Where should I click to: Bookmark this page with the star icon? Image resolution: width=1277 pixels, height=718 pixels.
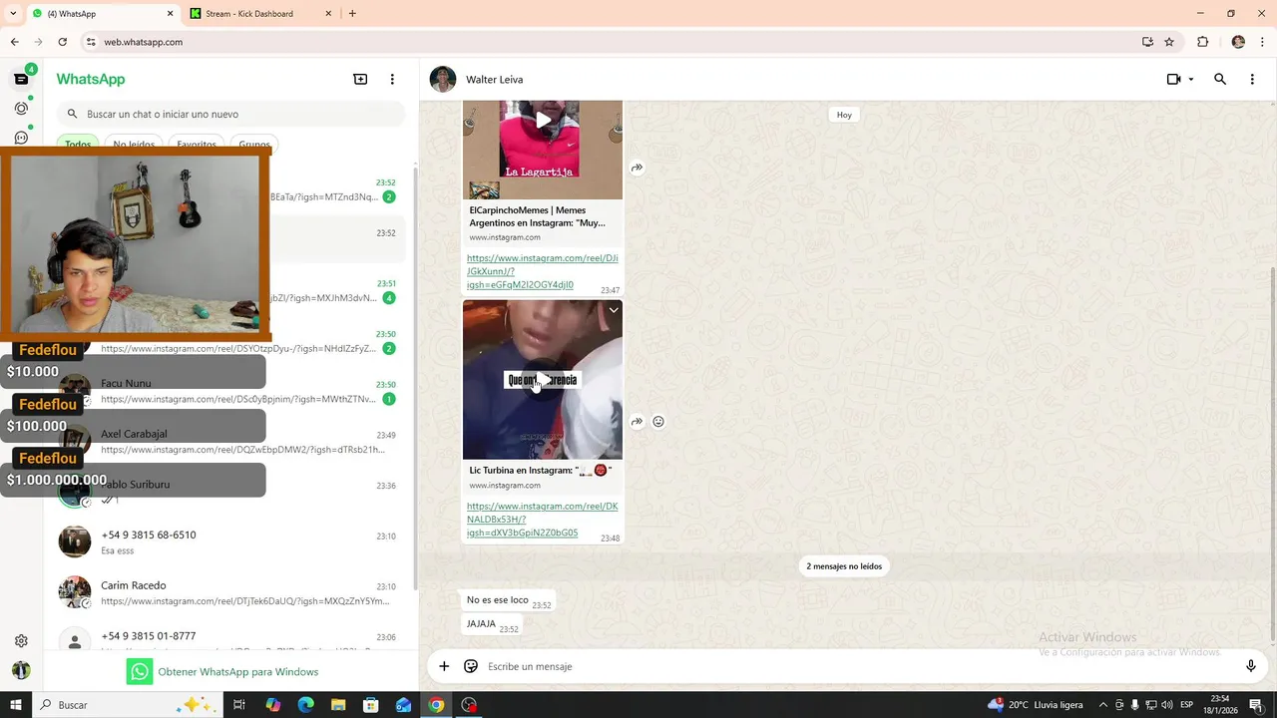(x=1169, y=42)
